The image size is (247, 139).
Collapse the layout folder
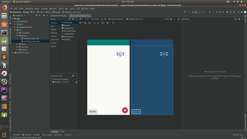tap(17, 36)
